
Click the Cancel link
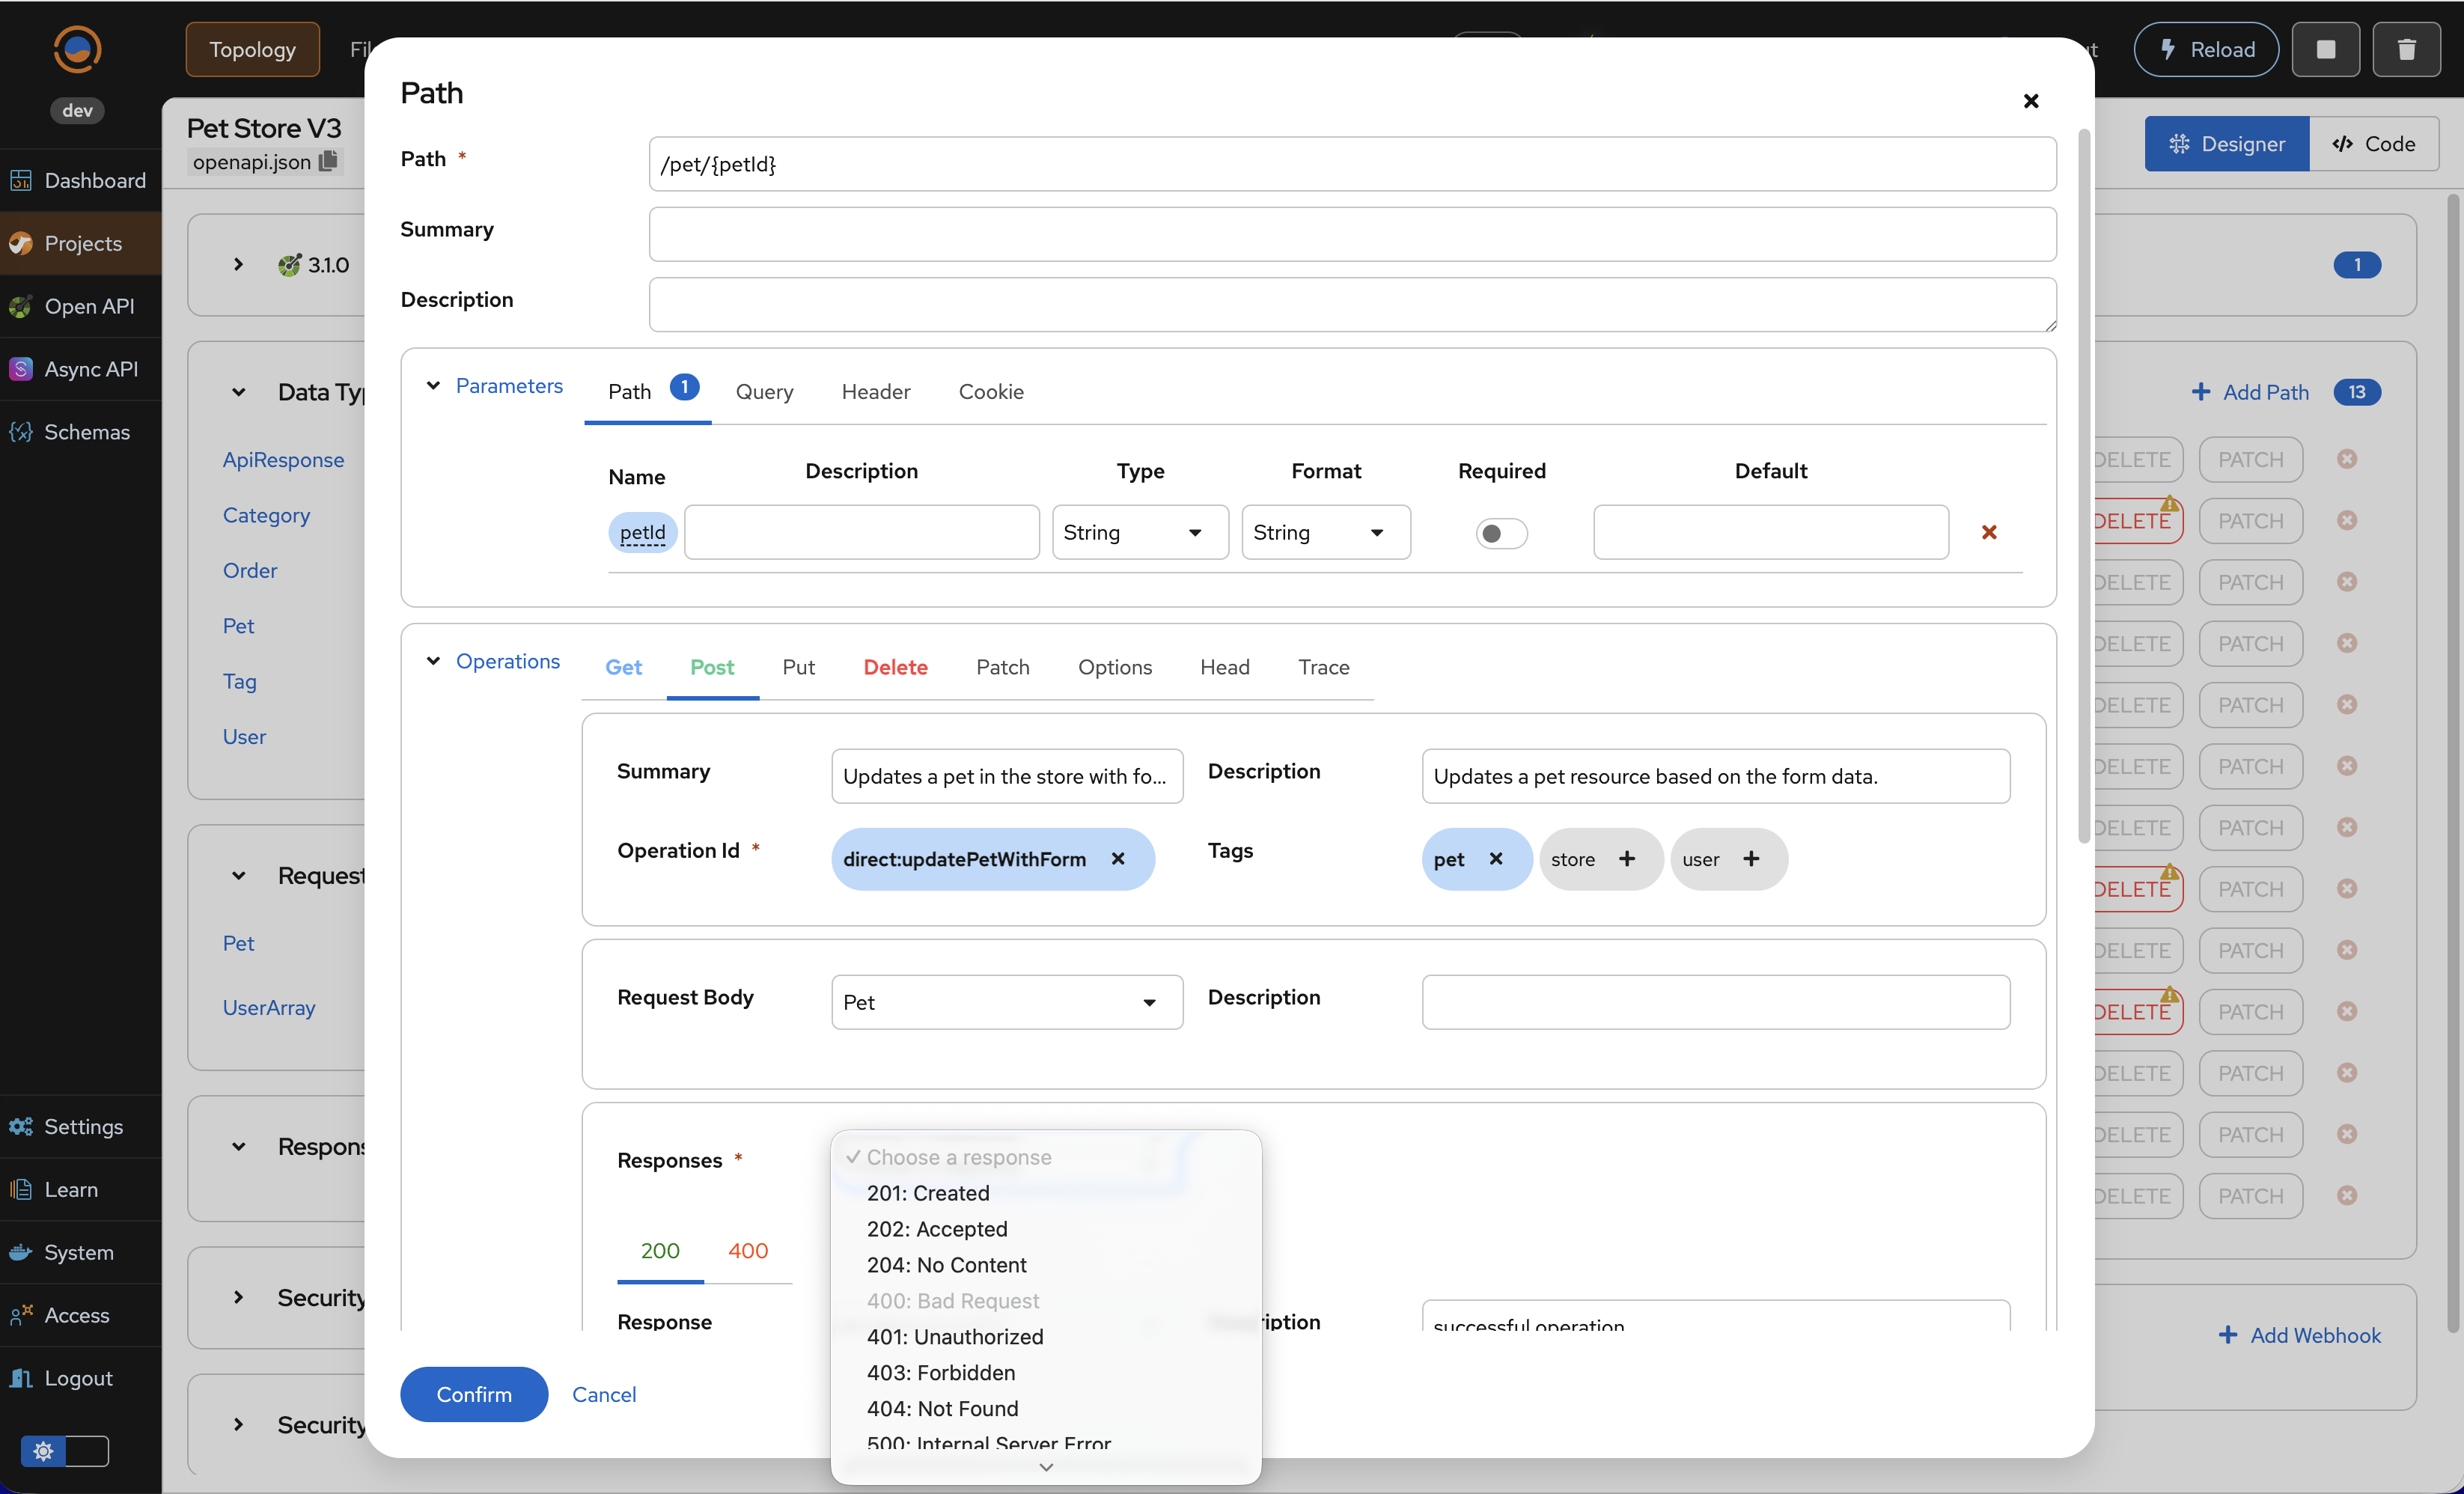click(603, 1394)
